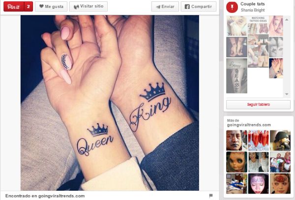Open the big-eyed doll face thumbnail
This screenshot has width=295, height=200.
point(236,162)
